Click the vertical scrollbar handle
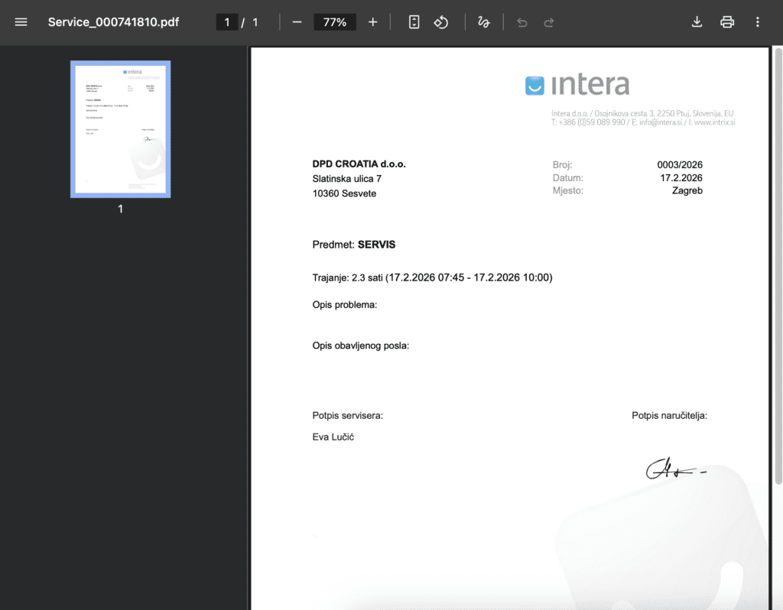The image size is (783, 610). (778, 265)
